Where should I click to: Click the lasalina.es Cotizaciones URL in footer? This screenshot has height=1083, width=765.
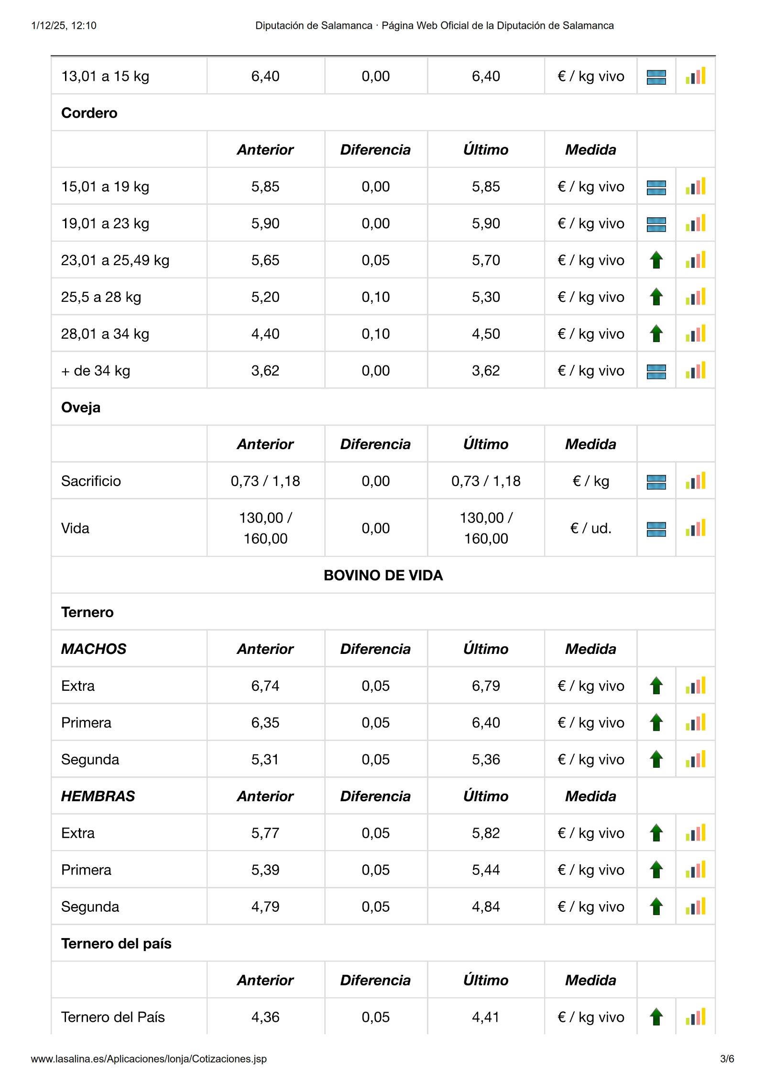(x=149, y=1059)
